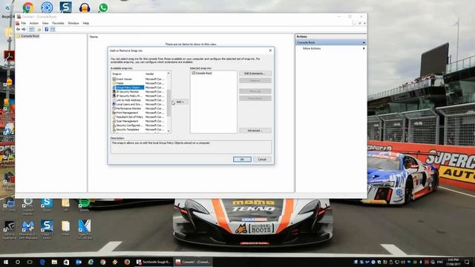This screenshot has height=267, width=475.
Task: Open the Advanced options button
Action: pos(255,131)
